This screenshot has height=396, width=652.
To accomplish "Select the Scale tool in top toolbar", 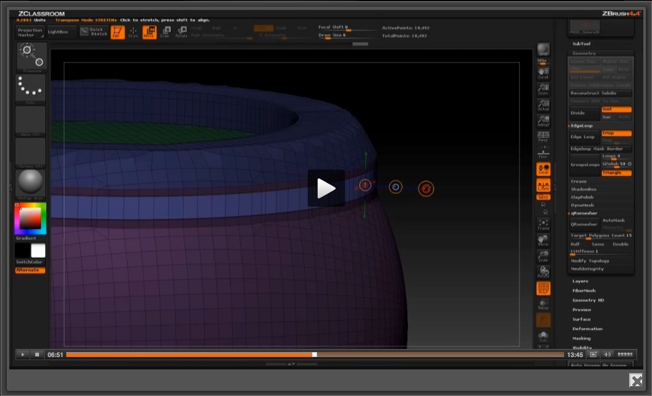I will tap(165, 32).
